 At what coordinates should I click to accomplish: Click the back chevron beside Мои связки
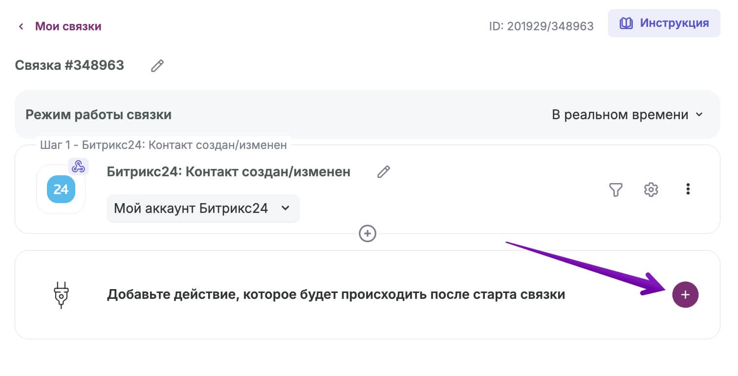[x=21, y=26]
